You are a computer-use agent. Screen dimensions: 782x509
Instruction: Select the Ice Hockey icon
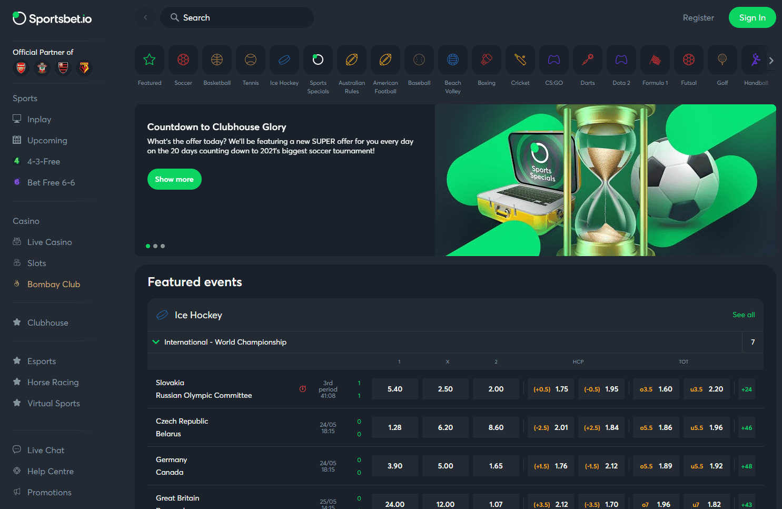tap(284, 60)
